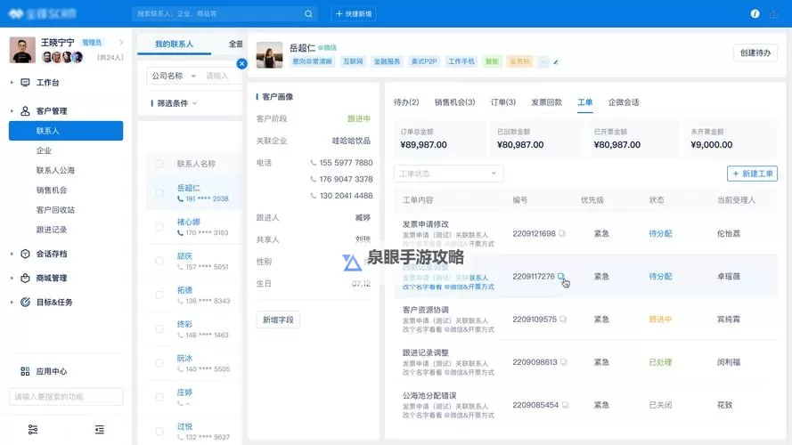
Task: Click the 新建工单 button
Action: click(752, 174)
